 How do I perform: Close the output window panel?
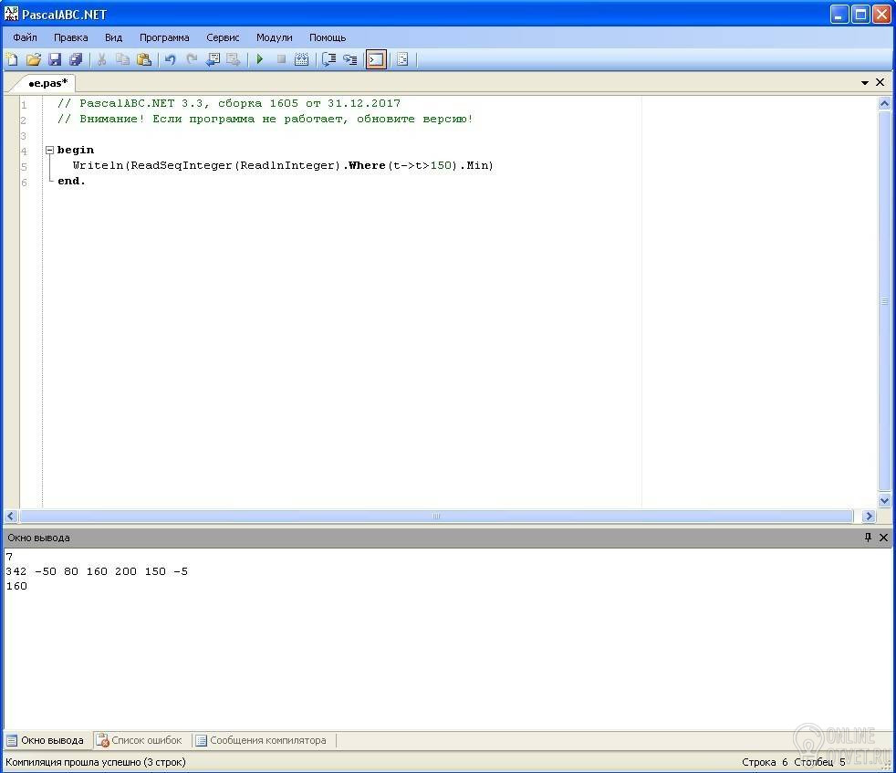(883, 538)
